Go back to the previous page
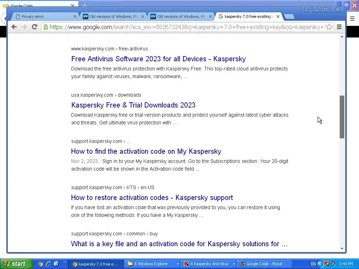Viewport: 359px width, 269px height. (x=14, y=27)
